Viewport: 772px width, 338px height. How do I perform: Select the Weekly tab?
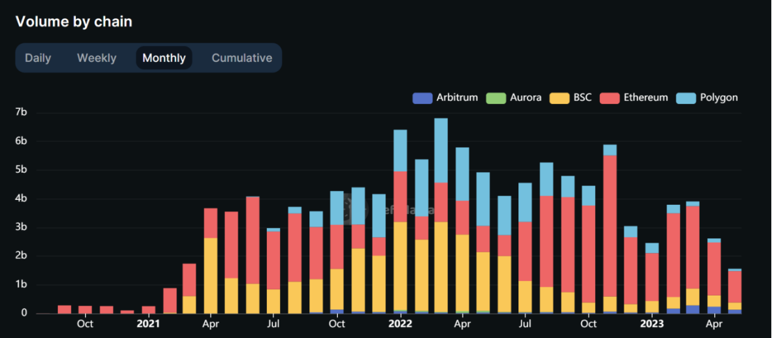point(97,58)
